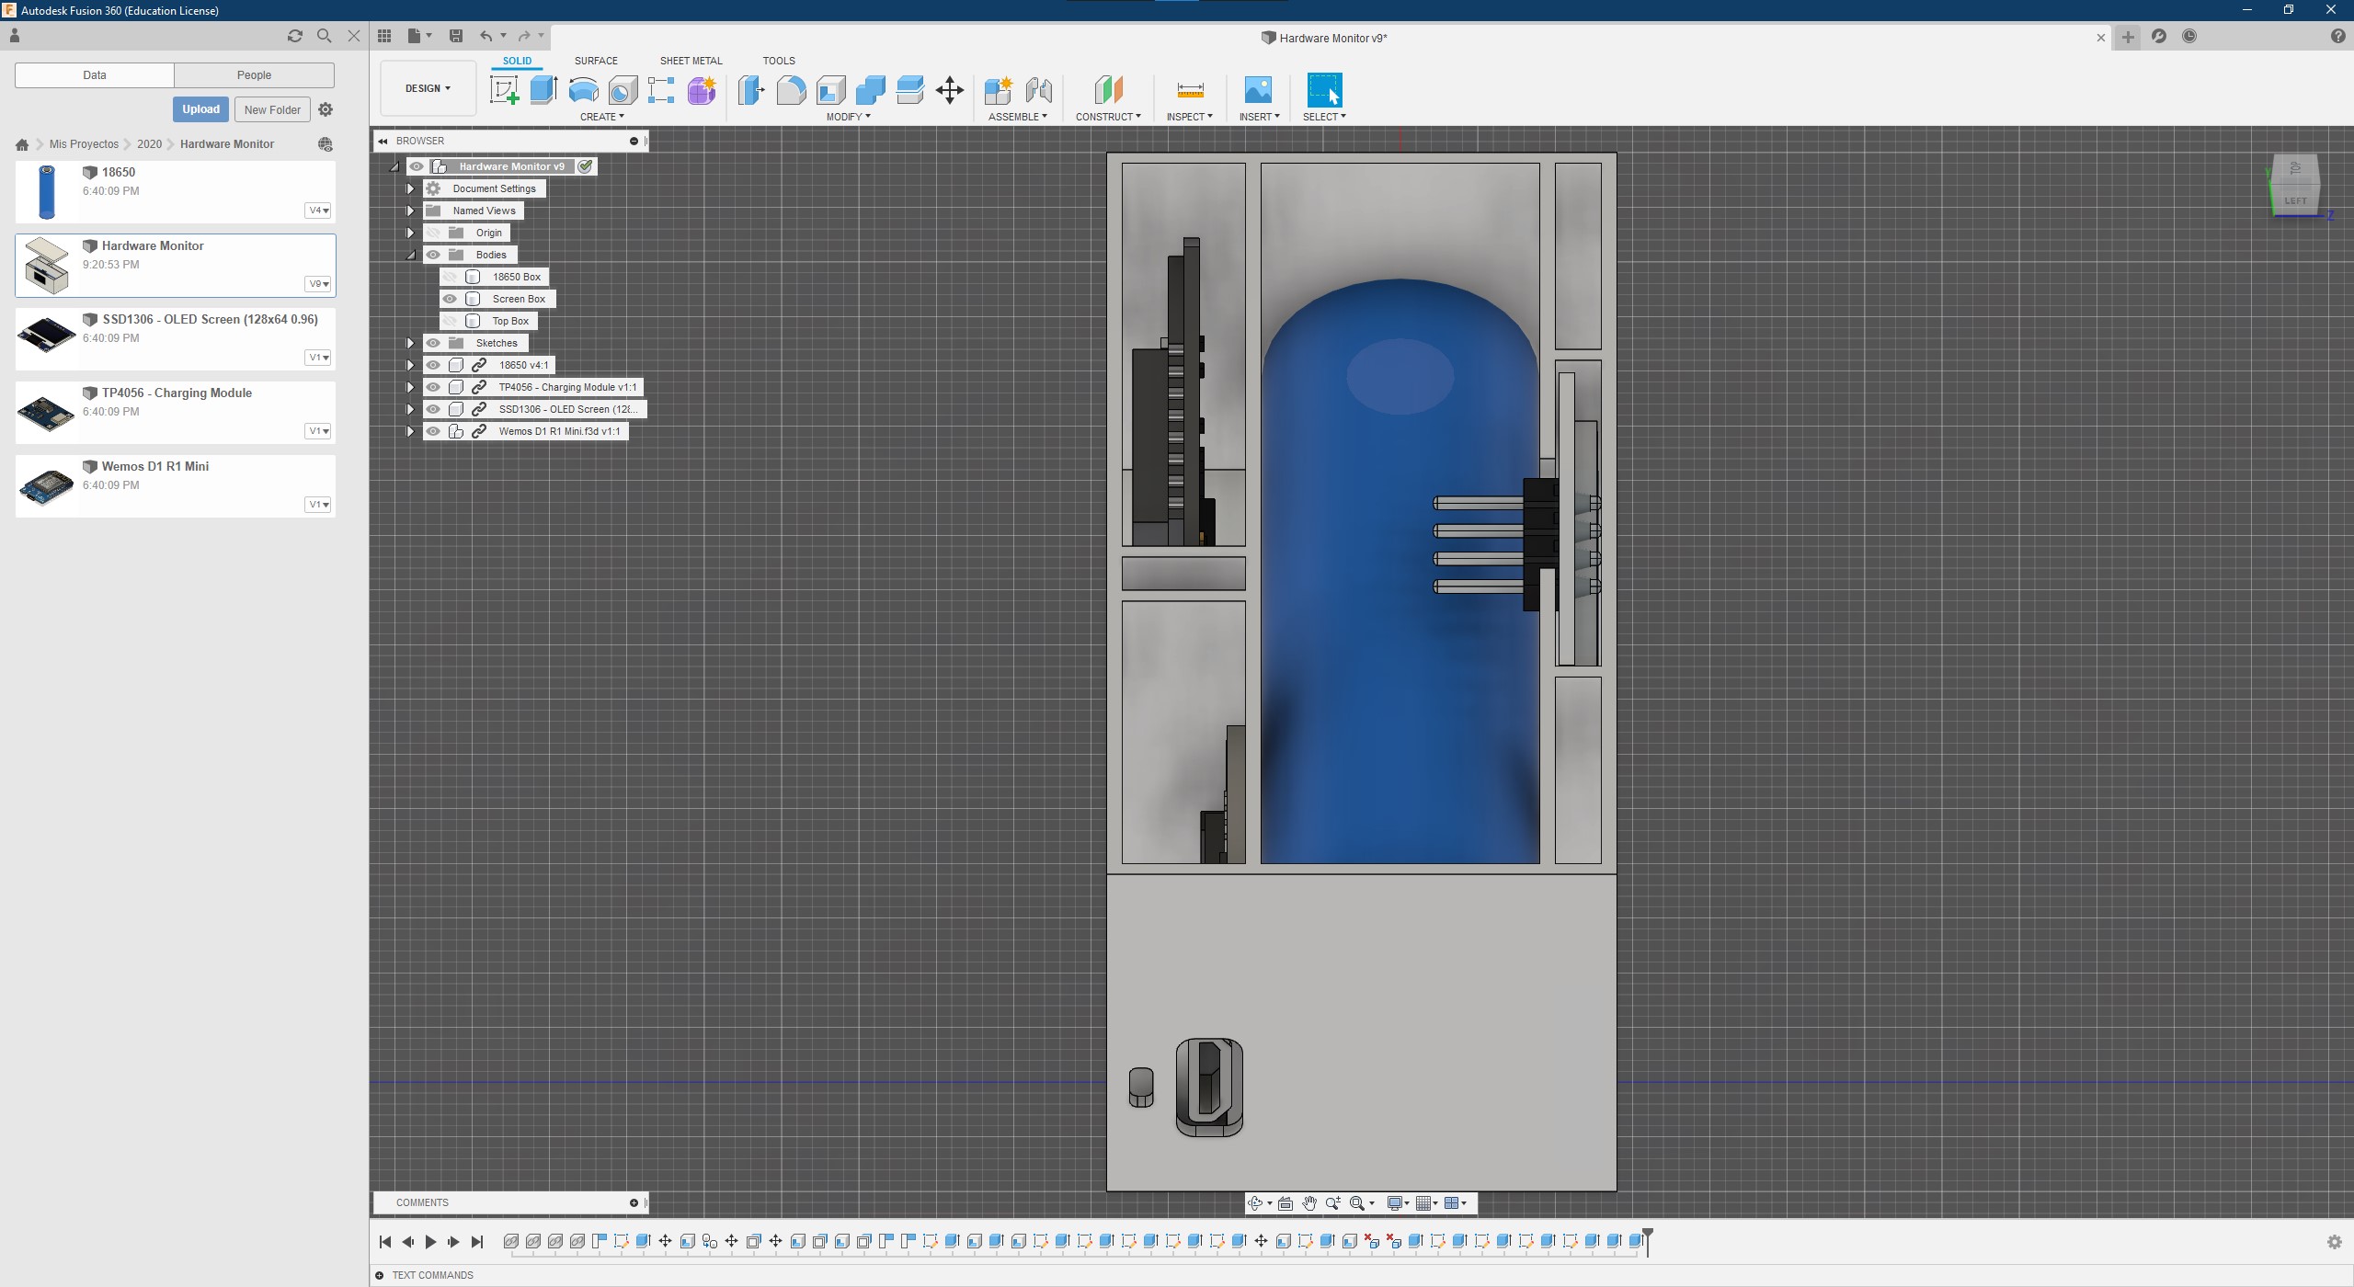
Task: Play the design timeline
Action: pyautogui.click(x=430, y=1242)
